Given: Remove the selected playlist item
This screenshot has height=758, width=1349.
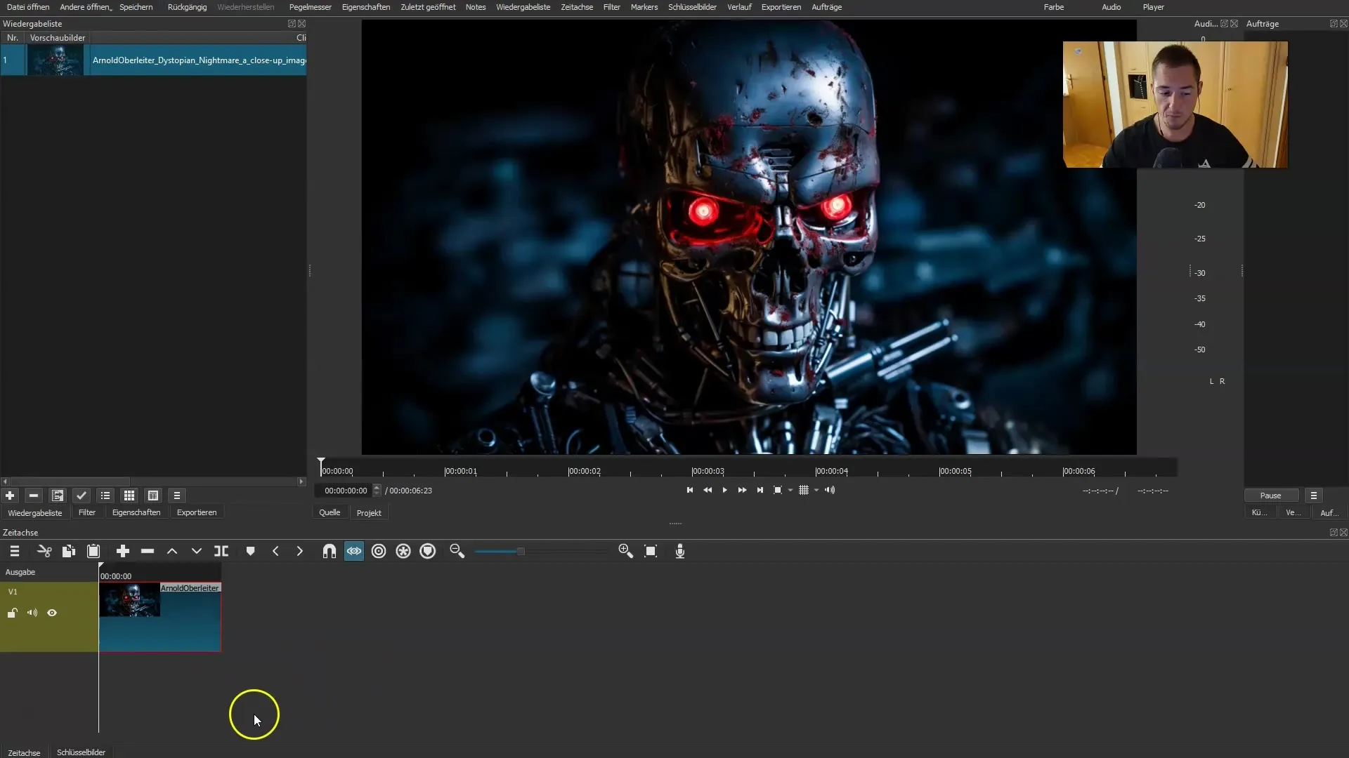Looking at the screenshot, I should click(x=34, y=496).
